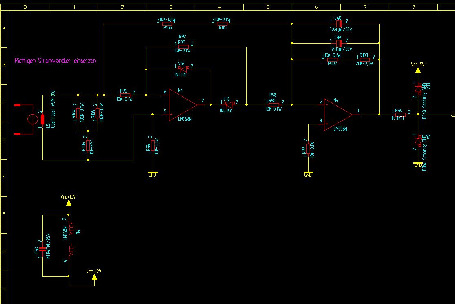Click the lower red input terminal pad
455x304 pixels.
click(18, 134)
